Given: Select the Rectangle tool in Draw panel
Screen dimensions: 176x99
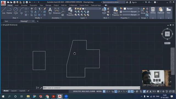Looking at the screenshot, I should (26, 9).
